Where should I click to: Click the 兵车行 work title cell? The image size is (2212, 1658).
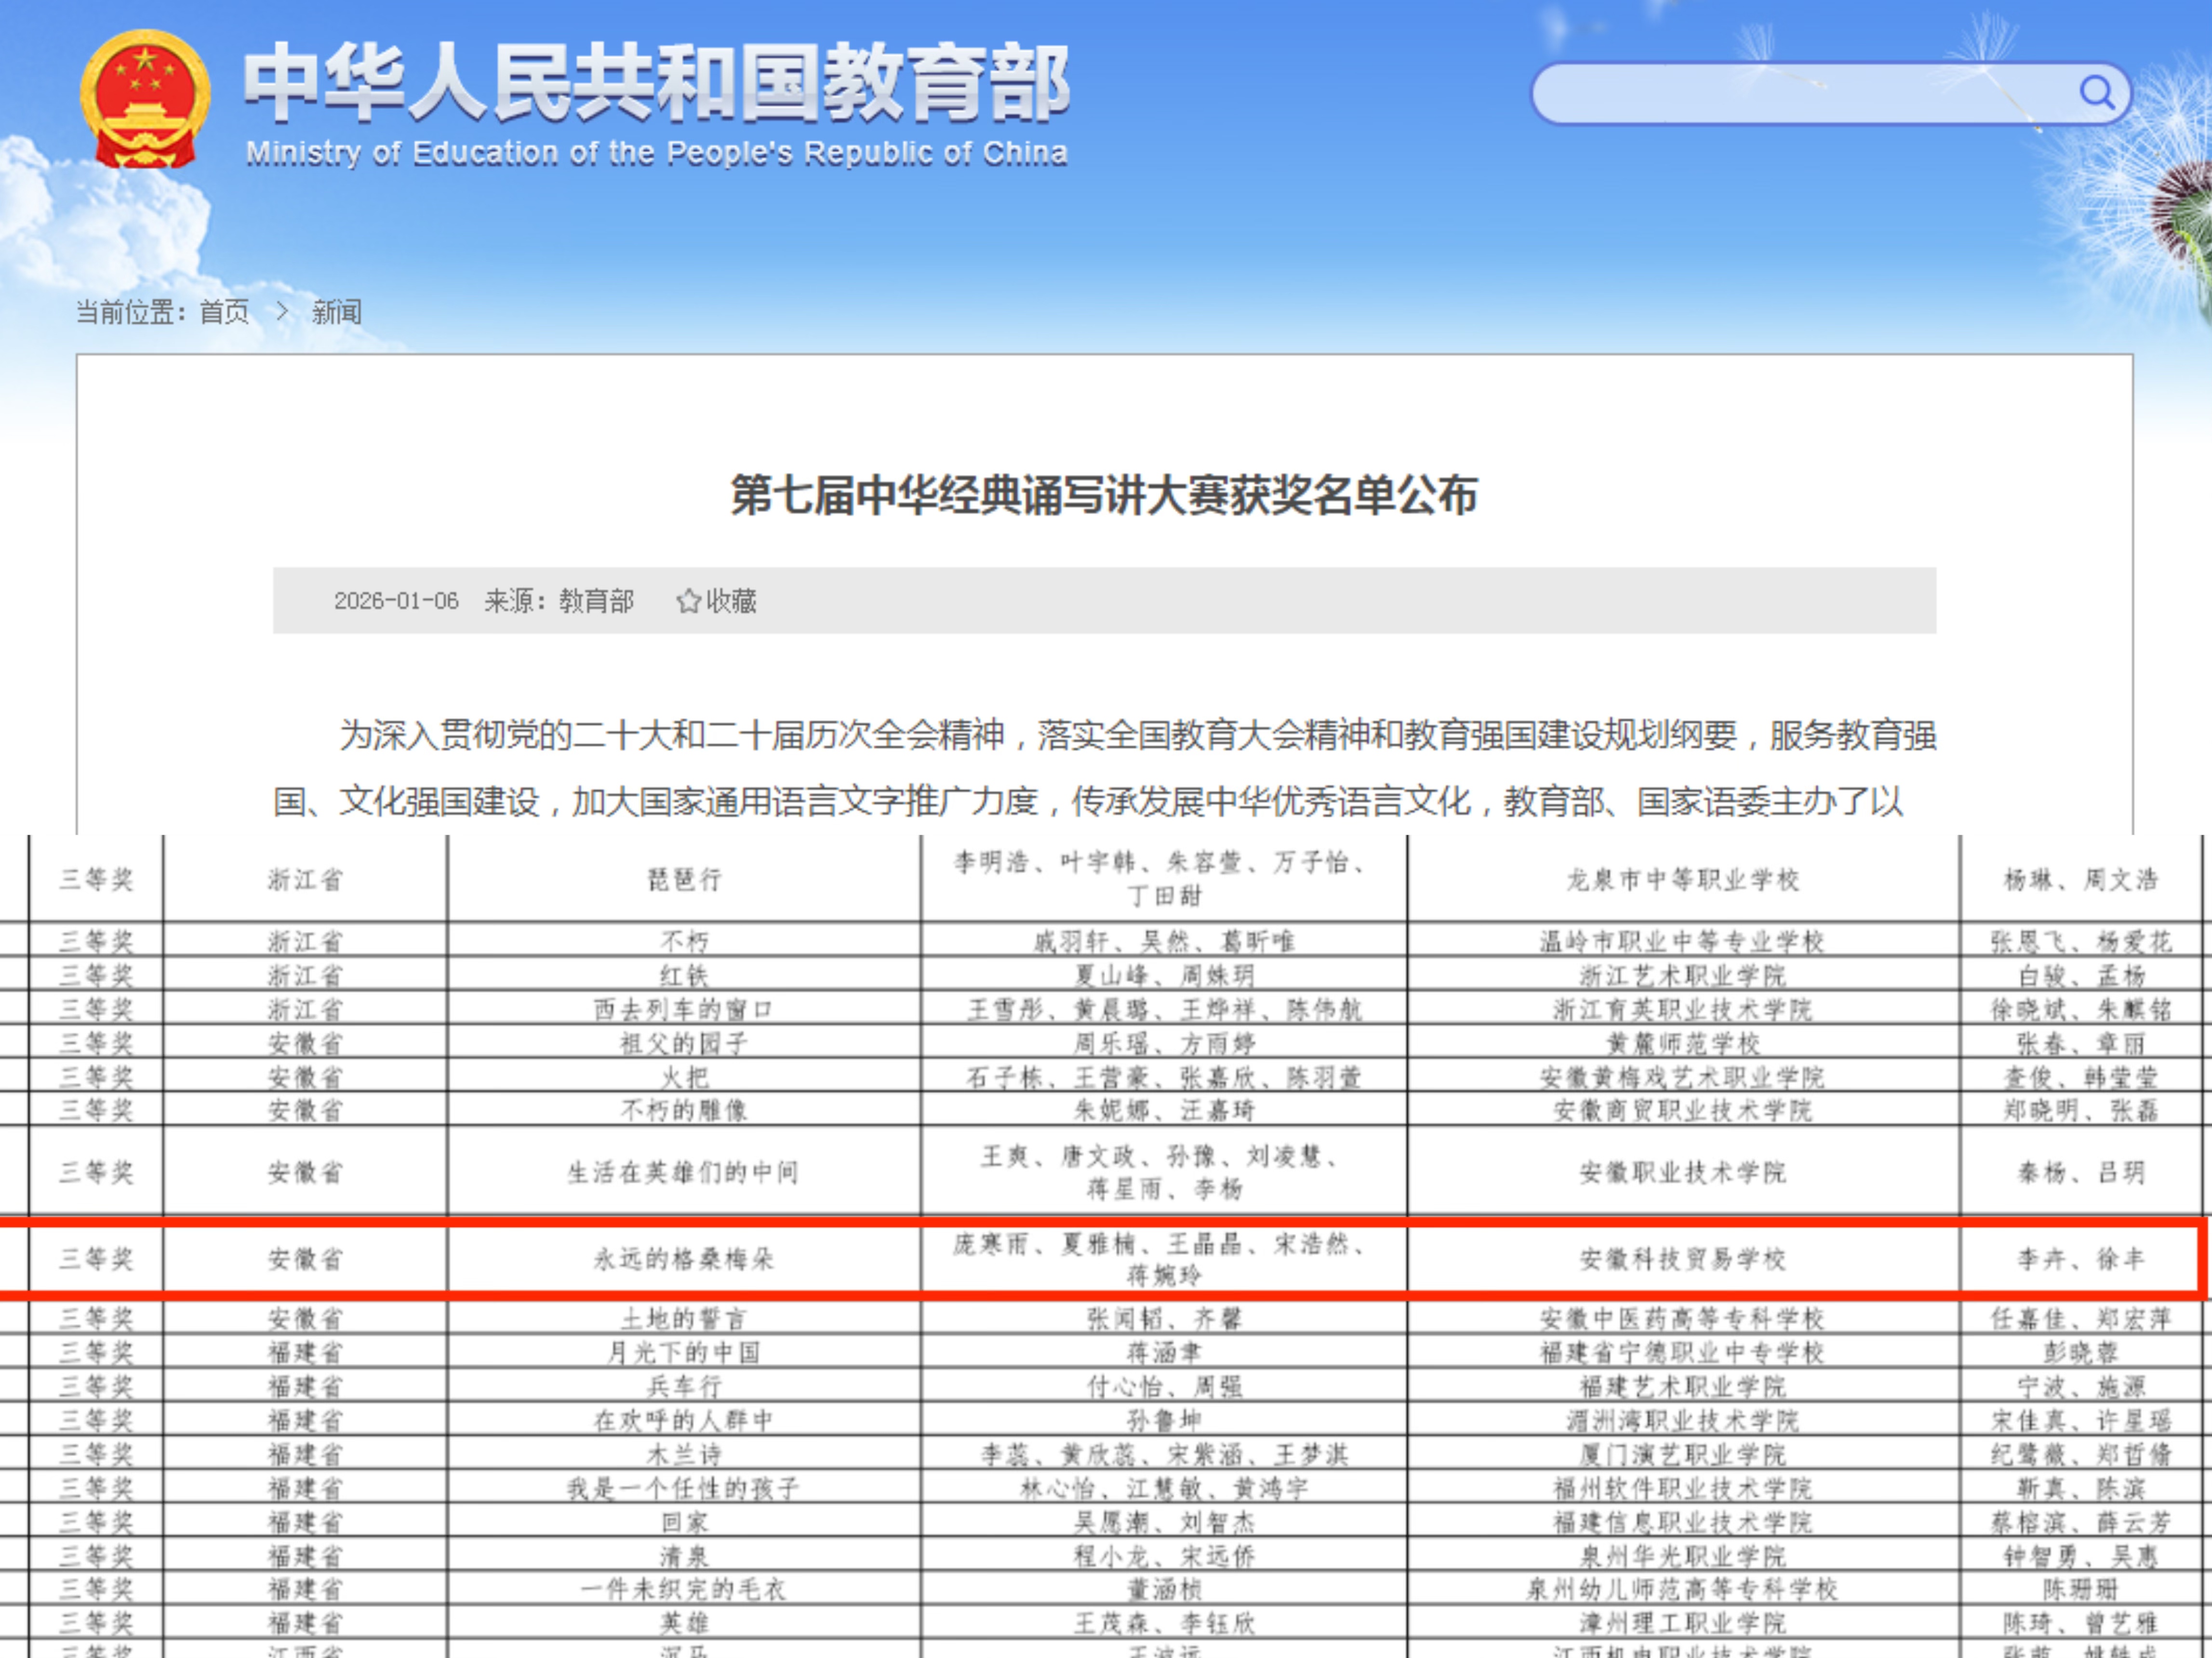pyautogui.click(x=684, y=1386)
